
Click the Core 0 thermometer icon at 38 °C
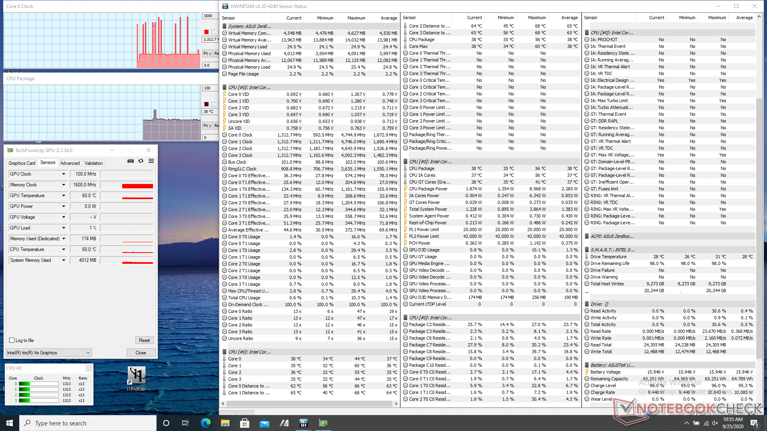[x=225, y=359]
